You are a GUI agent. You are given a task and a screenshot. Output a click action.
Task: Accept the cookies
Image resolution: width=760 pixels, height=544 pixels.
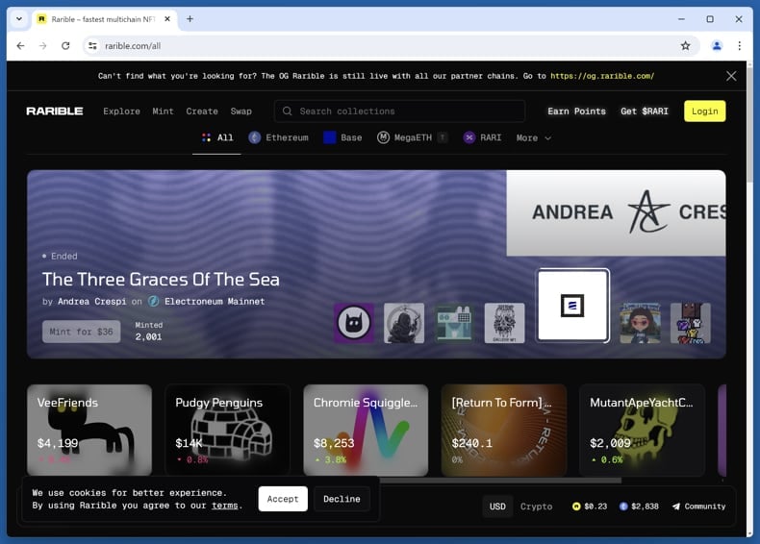[283, 499]
